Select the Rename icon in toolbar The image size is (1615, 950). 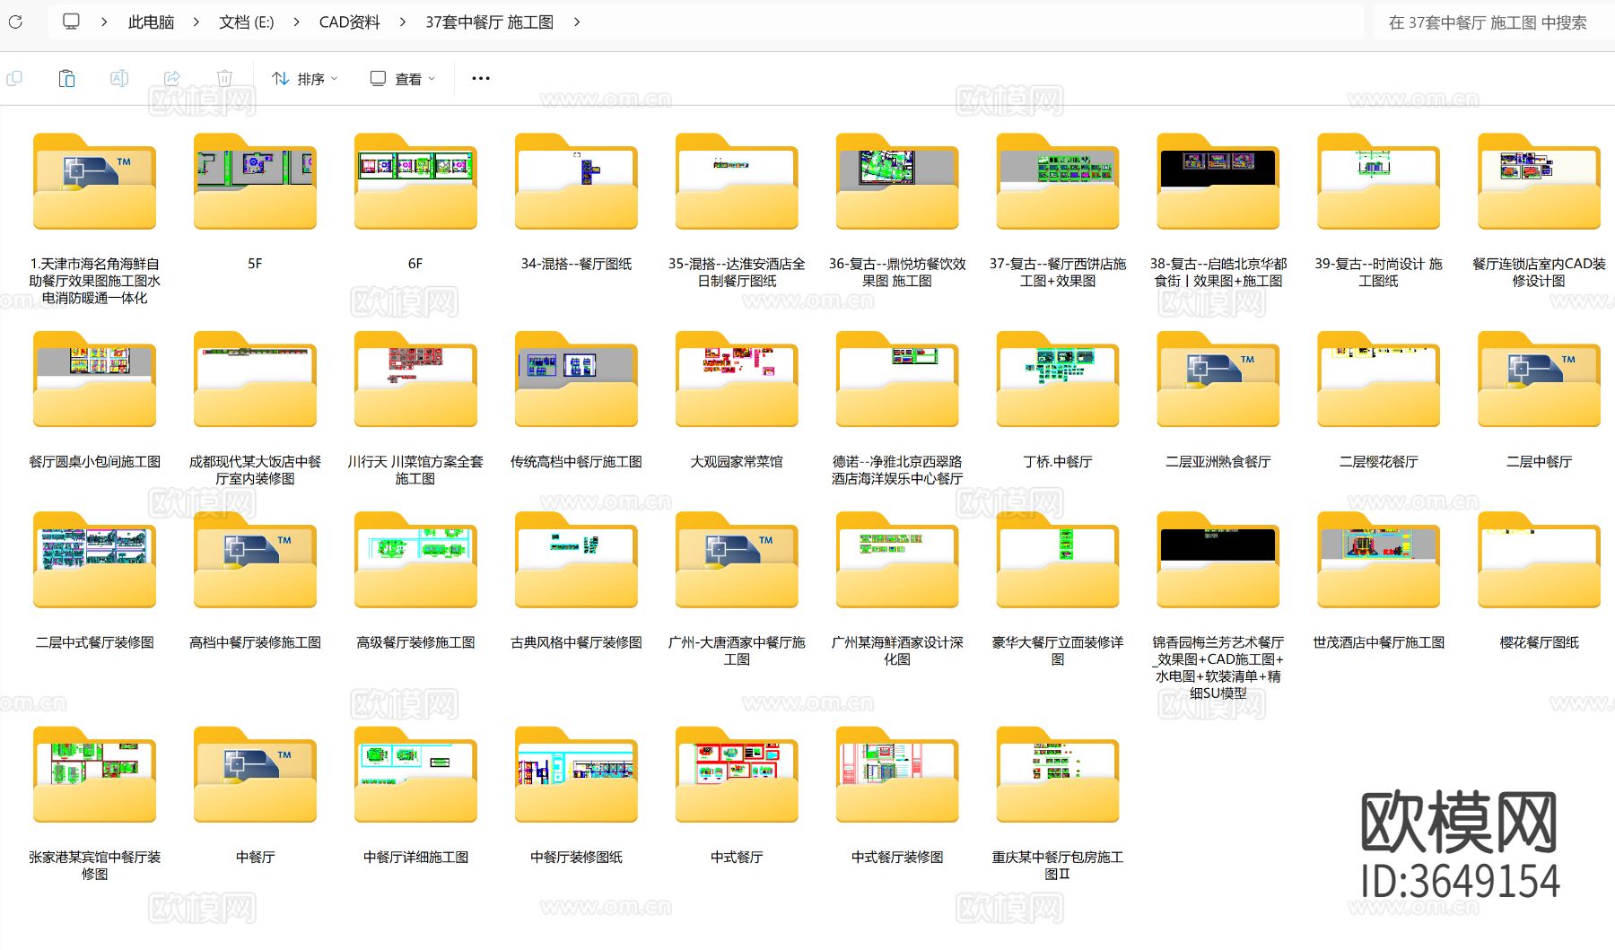point(119,78)
